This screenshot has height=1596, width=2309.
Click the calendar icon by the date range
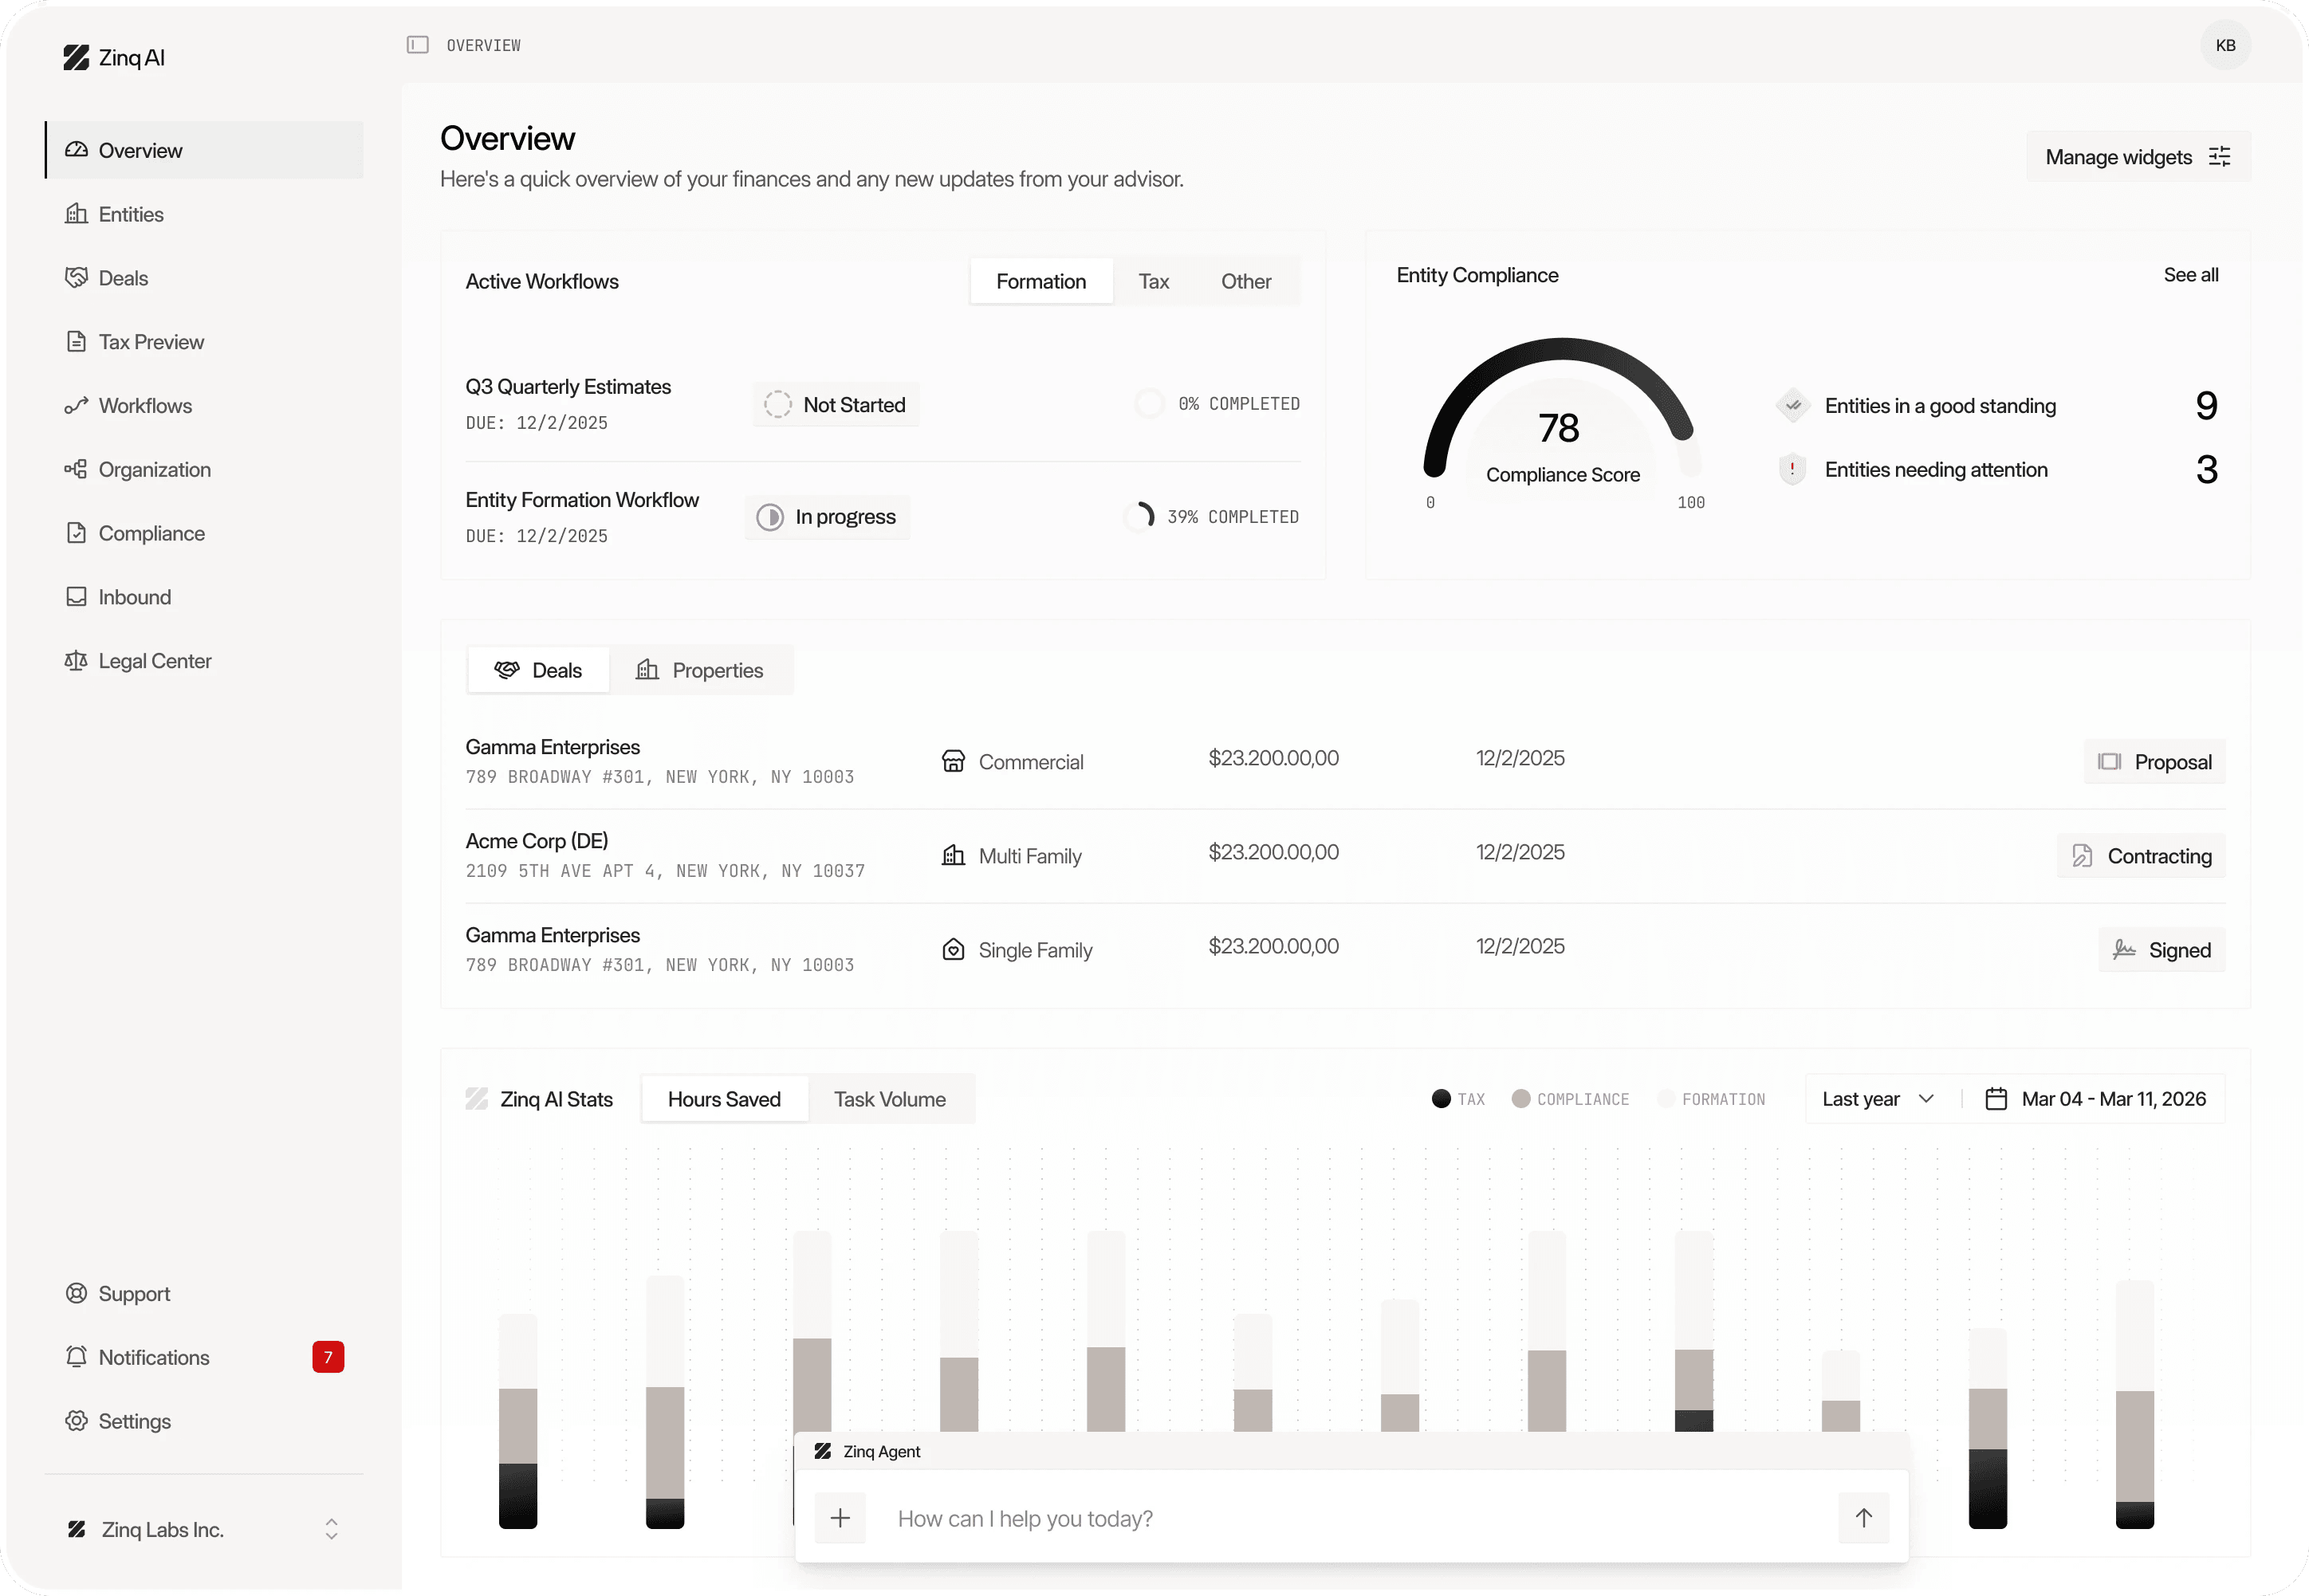click(1996, 1099)
